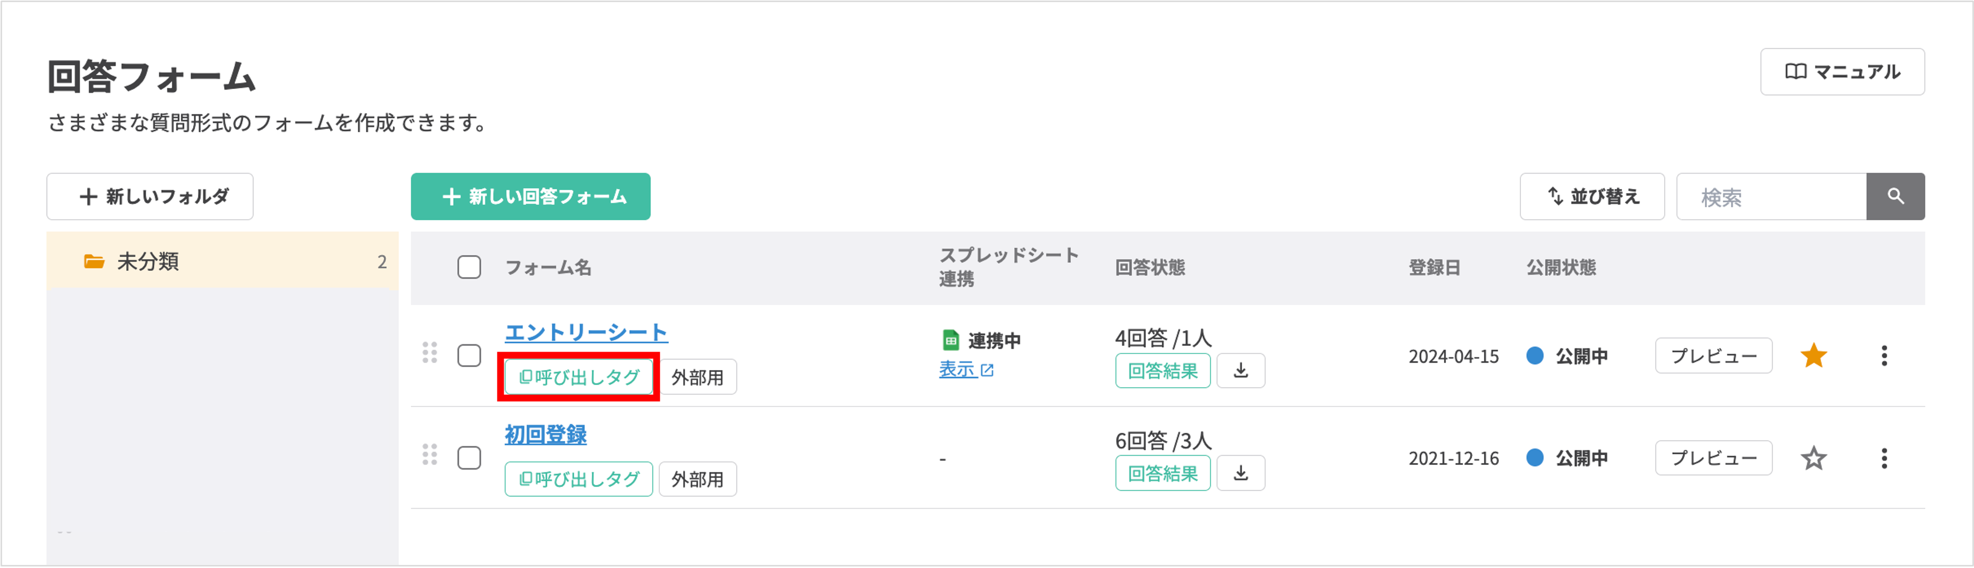This screenshot has width=1974, height=568.
Task: Click the 検索 search input field
Action: click(1770, 197)
